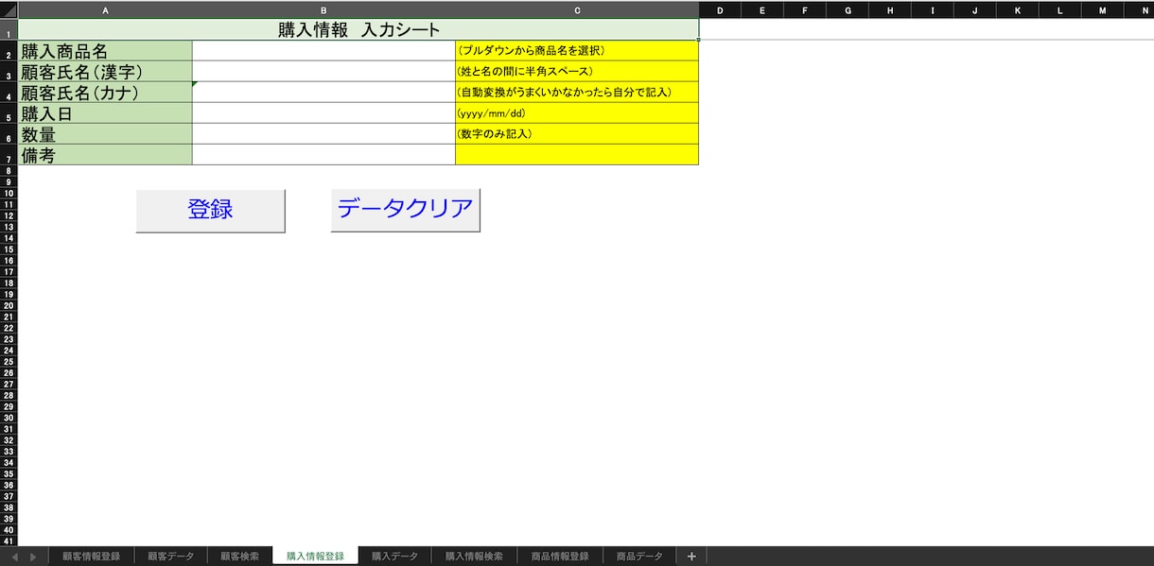Select row 5 header
The height and width of the screenshot is (566, 1154).
(x=9, y=113)
